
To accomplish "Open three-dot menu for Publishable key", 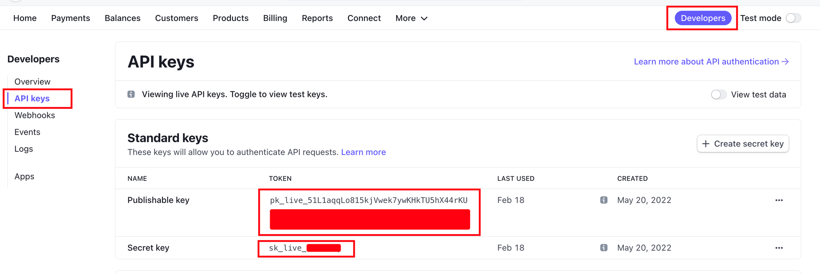I will point(779,200).
